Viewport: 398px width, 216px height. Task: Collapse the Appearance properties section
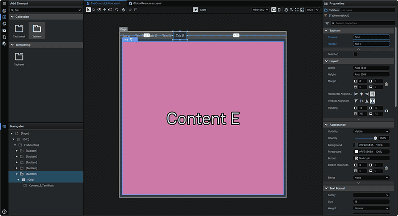click(x=326, y=125)
